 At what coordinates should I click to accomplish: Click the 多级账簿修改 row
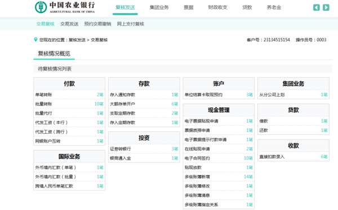(x=219, y=186)
